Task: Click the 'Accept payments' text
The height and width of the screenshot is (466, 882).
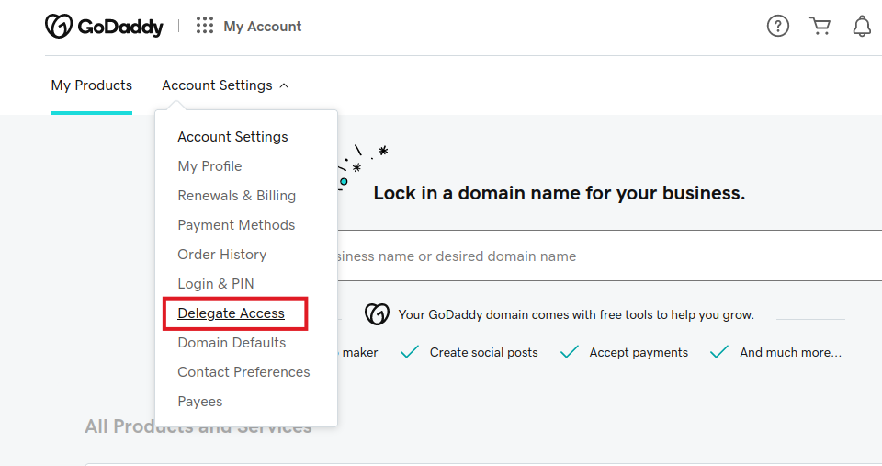Action: (639, 352)
